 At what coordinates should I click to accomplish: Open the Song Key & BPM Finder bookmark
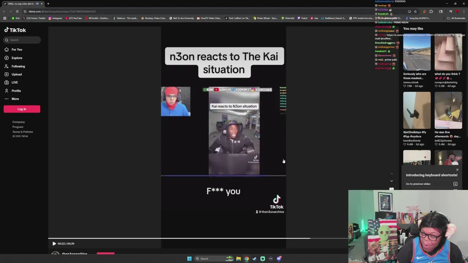[418, 18]
